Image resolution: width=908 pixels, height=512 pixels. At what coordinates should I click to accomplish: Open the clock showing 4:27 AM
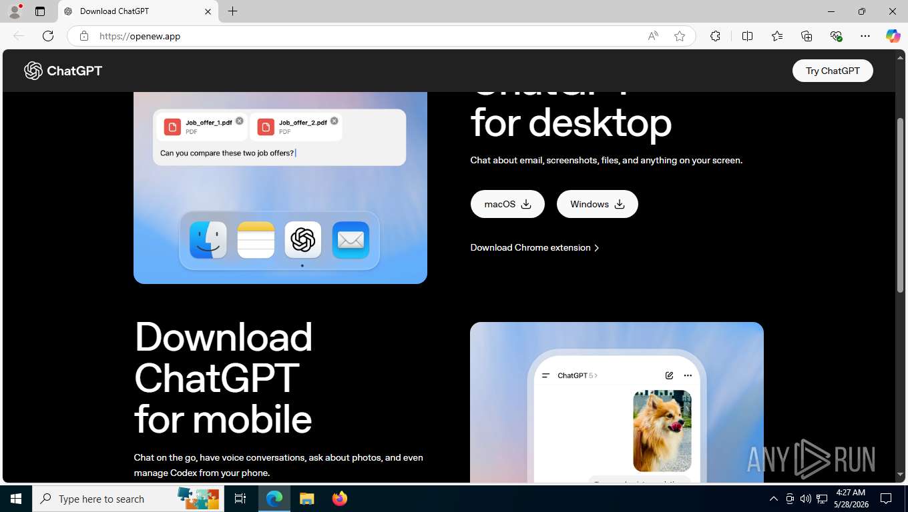[851, 499]
